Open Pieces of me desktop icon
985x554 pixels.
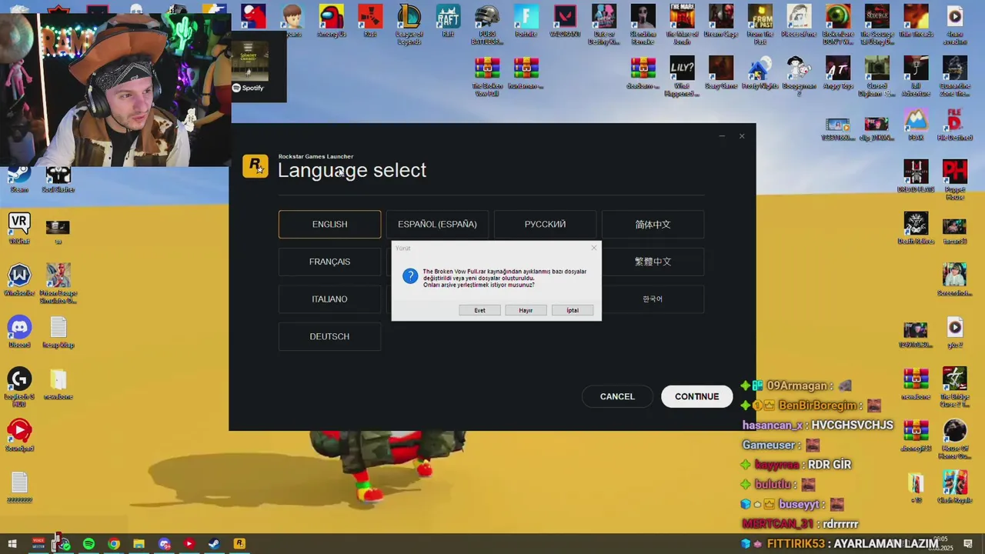pyautogui.click(x=799, y=21)
